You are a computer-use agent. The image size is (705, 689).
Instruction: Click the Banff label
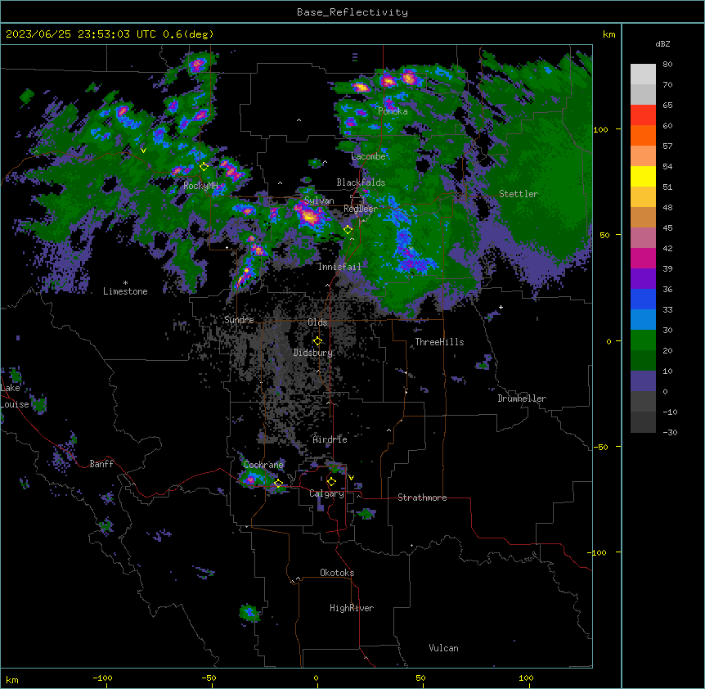101,464
